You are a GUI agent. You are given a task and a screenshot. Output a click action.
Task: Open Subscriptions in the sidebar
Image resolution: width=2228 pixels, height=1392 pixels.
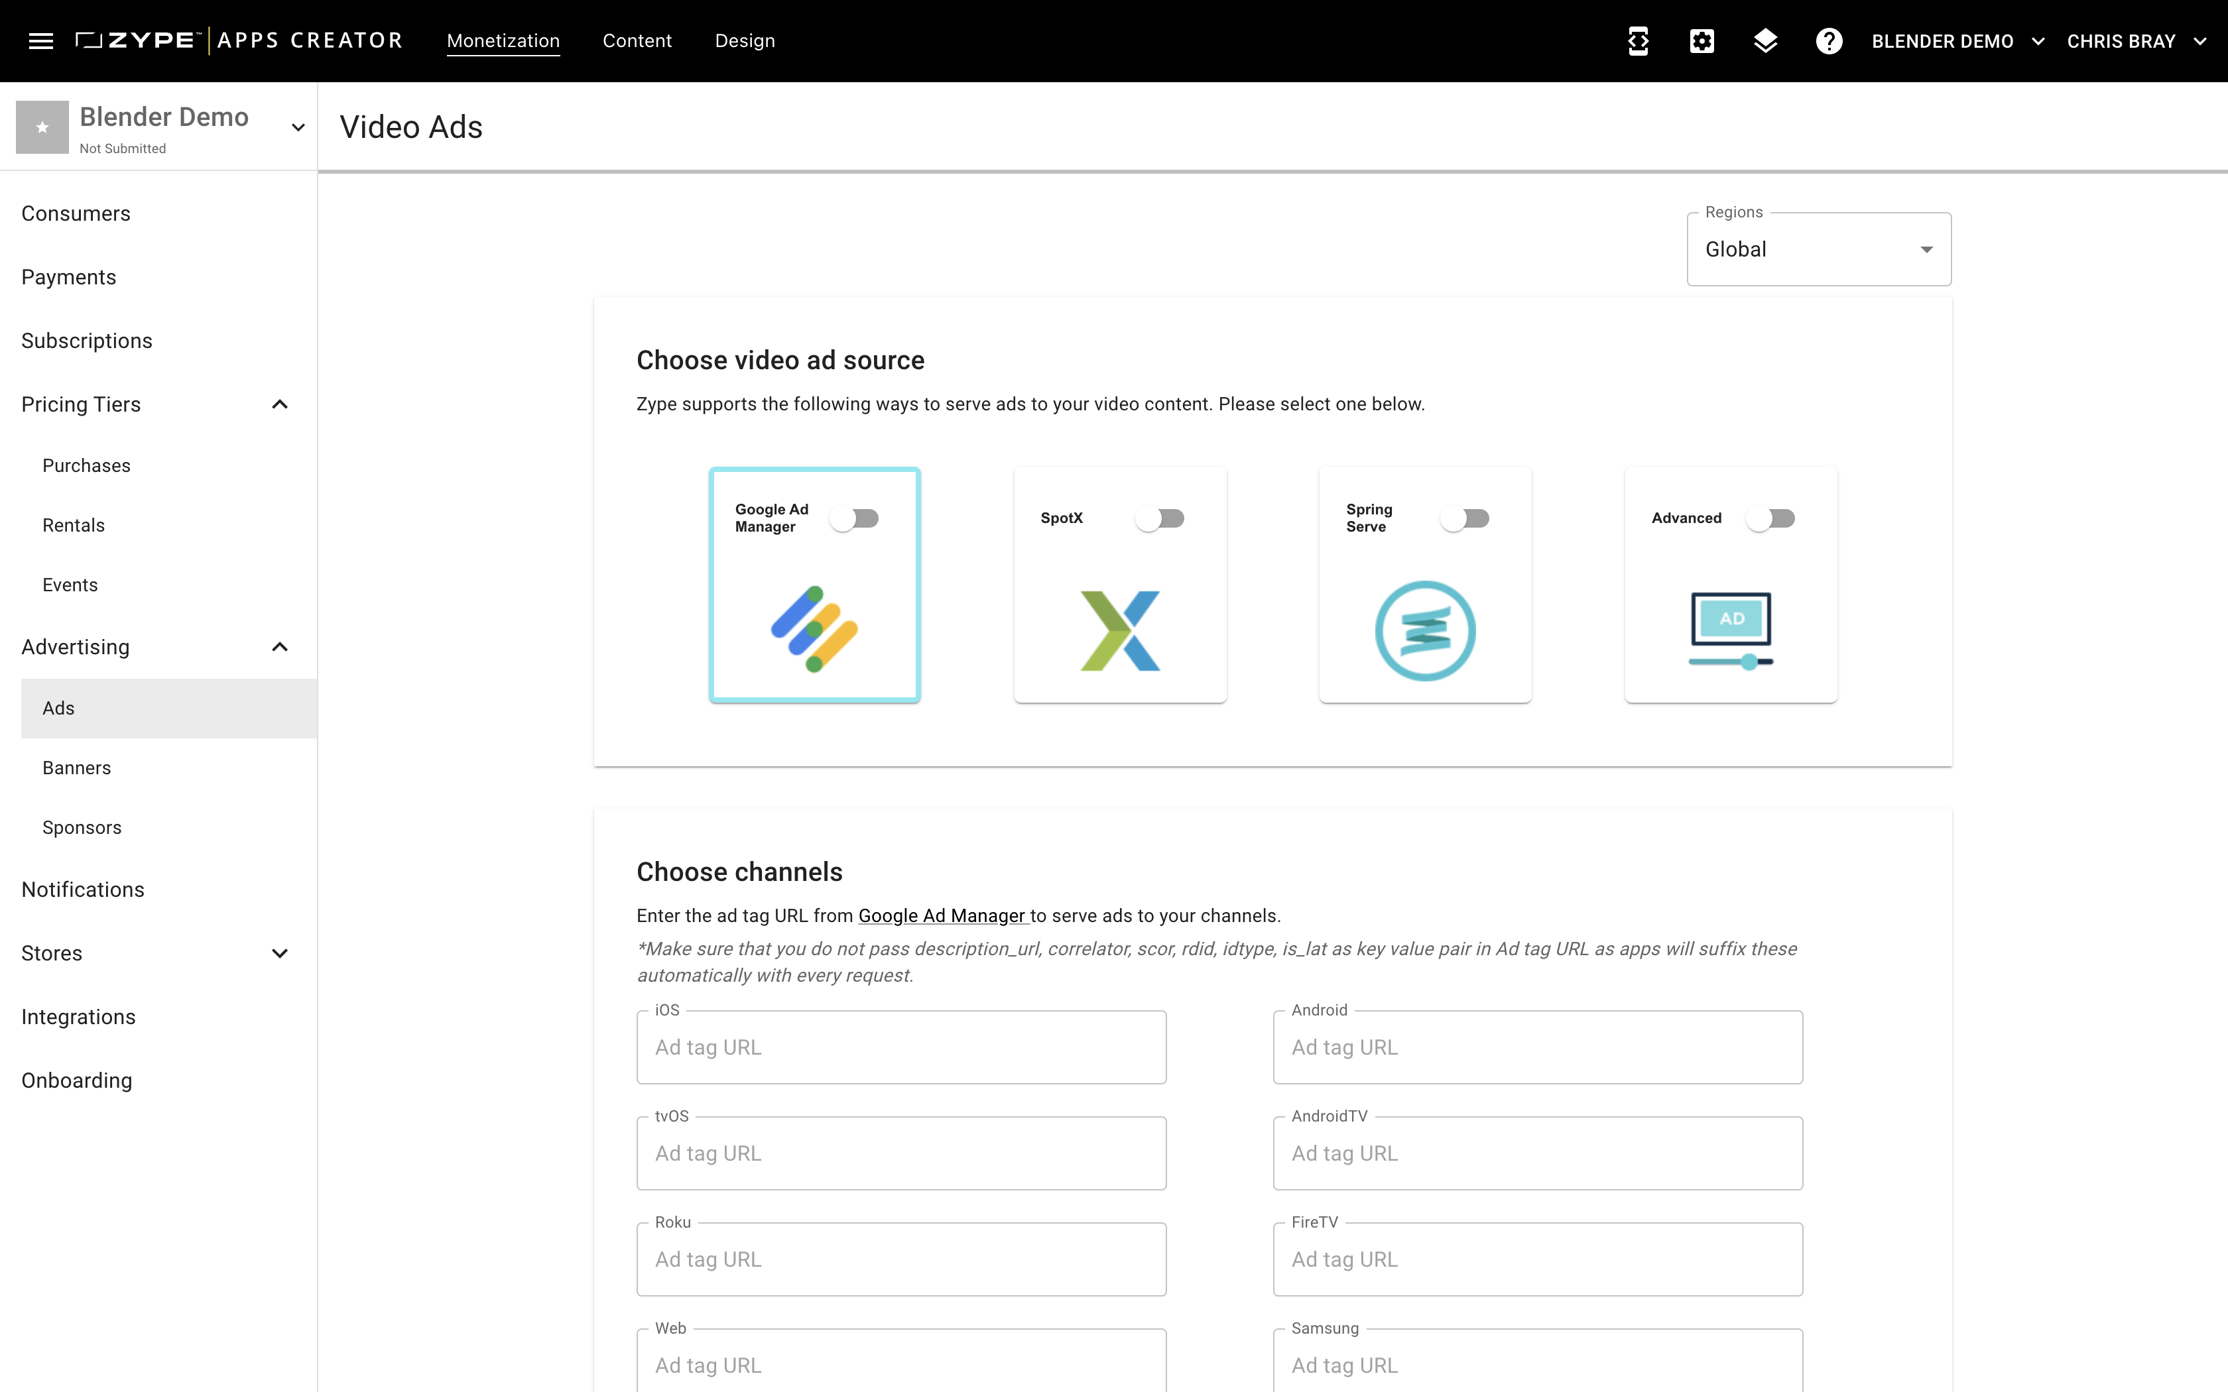(x=87, y=341)
